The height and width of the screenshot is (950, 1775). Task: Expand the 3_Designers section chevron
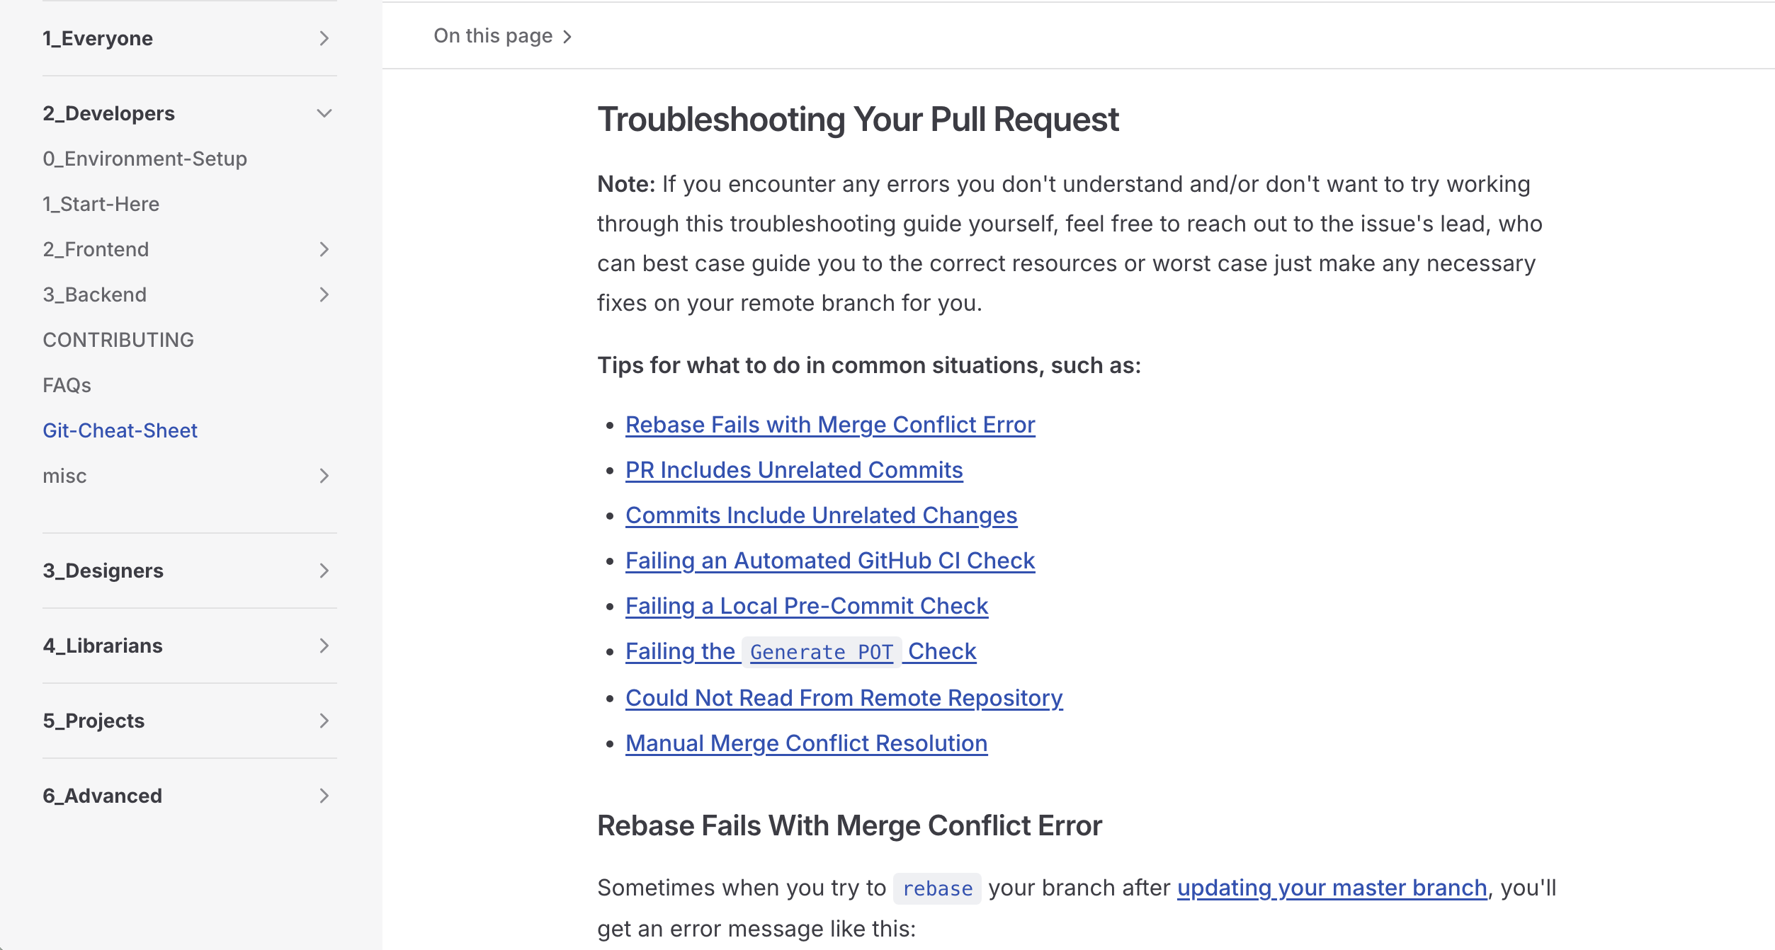click(x=324, y=571)
